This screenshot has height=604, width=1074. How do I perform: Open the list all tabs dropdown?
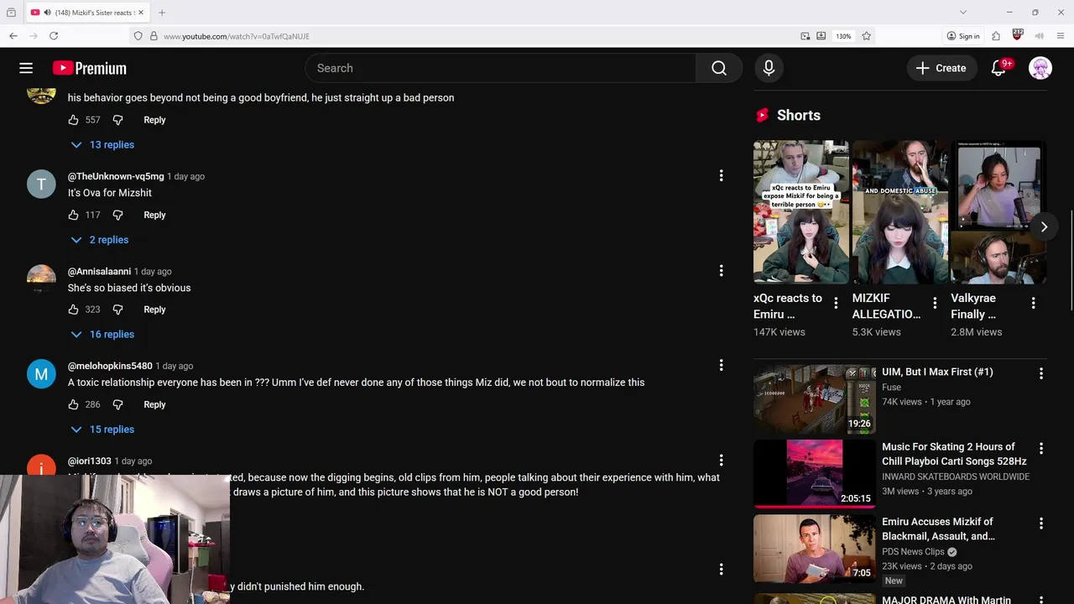click(963, 13)
